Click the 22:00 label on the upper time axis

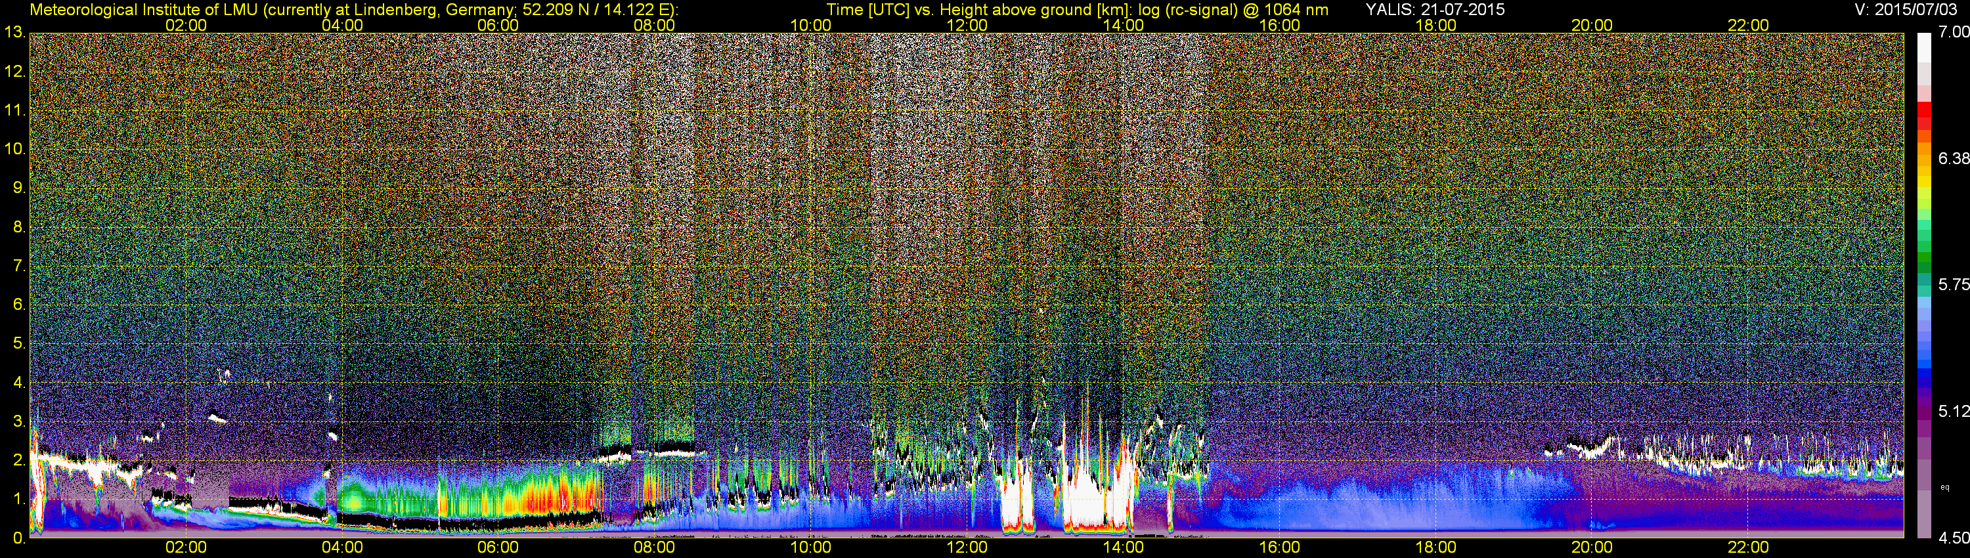1748,25
